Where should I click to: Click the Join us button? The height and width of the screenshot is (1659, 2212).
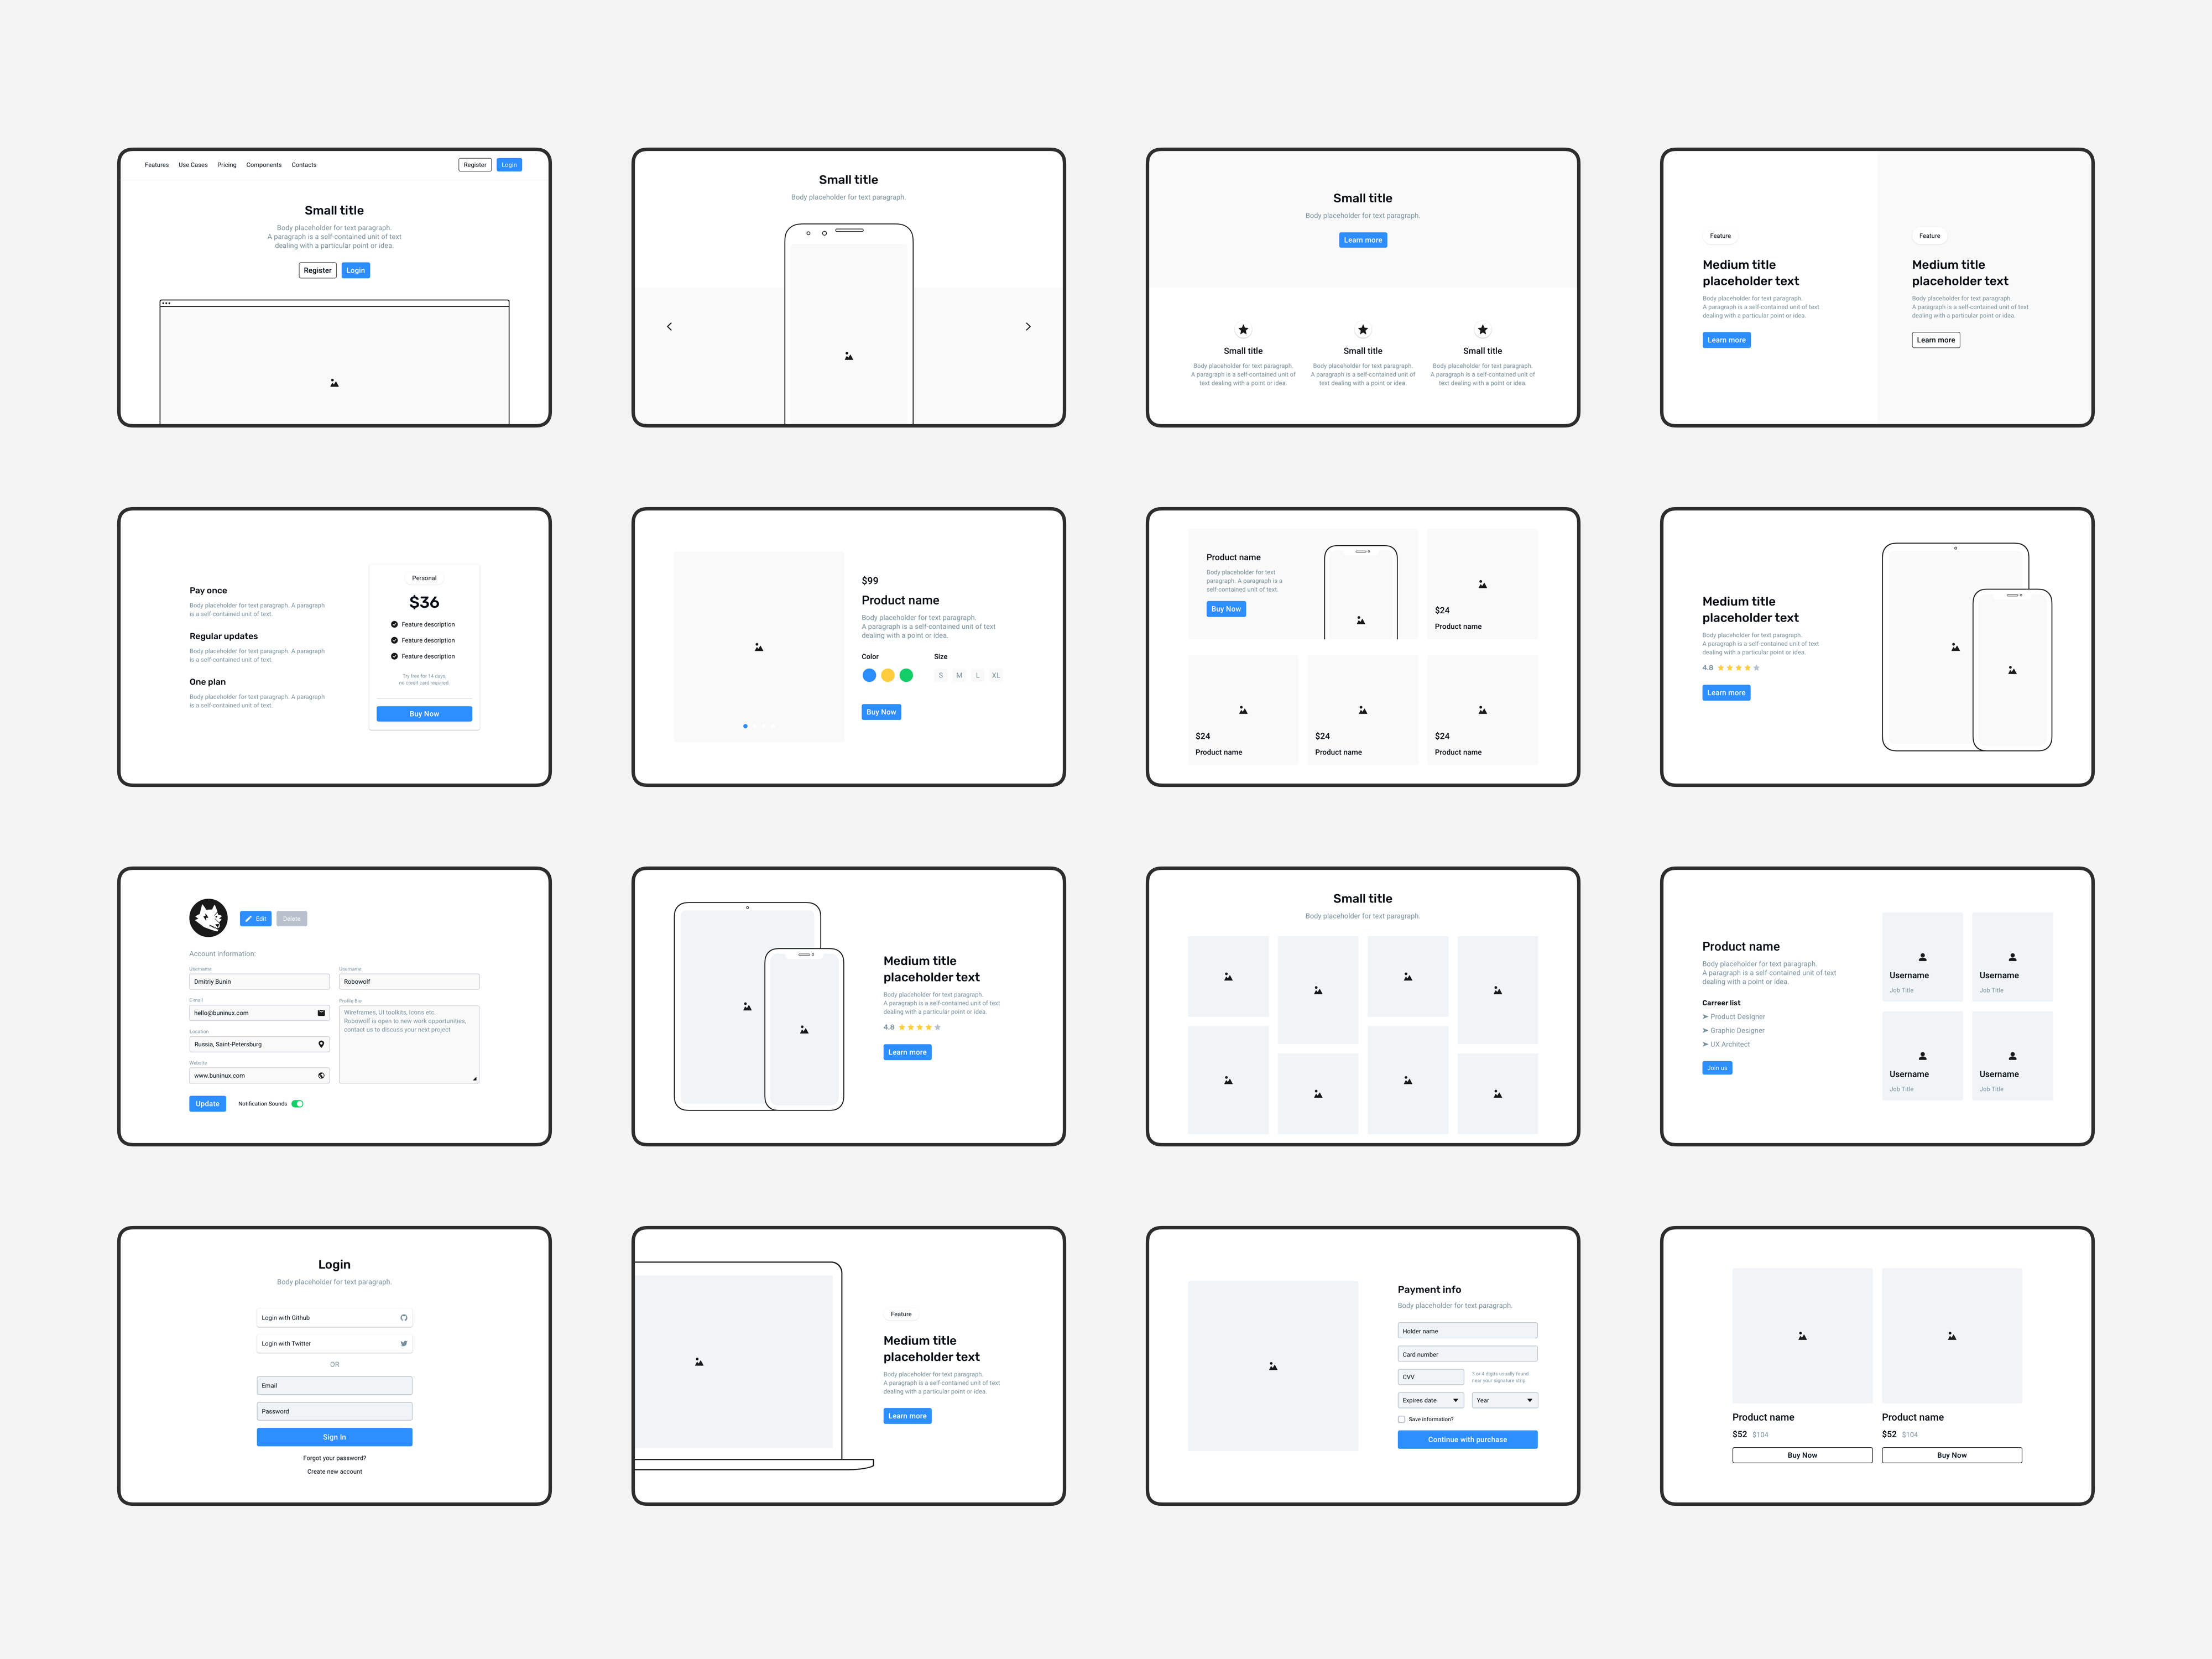pyautogui.click(x=1717, y=1068)
